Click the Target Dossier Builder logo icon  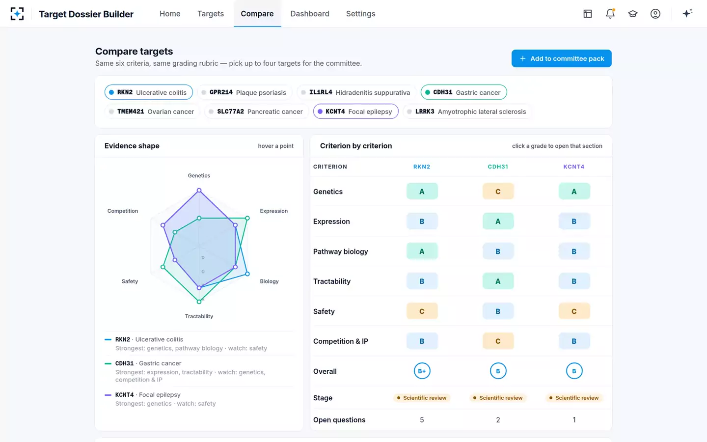(x=17, y=14)
